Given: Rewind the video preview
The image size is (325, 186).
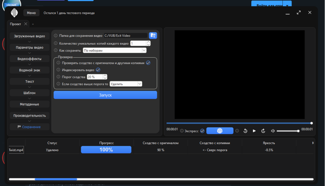Looking at the screenshot, I should point(245,131).
